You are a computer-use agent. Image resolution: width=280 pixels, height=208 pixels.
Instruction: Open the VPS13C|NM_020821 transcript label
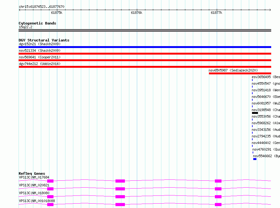click(34, 185)
